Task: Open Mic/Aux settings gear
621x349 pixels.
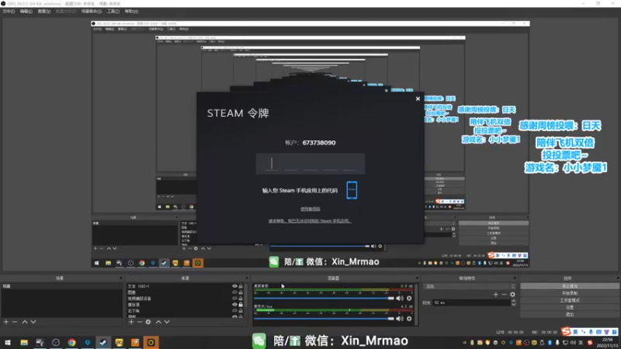Action: click(x=409, y=319)
